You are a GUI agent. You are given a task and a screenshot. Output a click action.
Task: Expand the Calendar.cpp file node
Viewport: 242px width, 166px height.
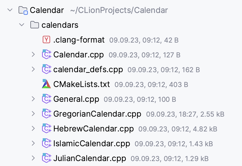tap(33, 55)
